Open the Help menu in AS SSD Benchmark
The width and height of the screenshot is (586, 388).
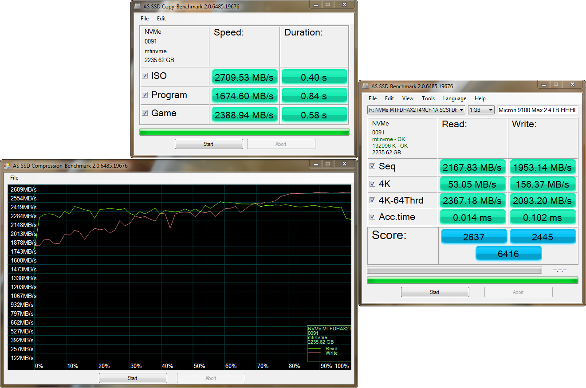click(480, 98)
